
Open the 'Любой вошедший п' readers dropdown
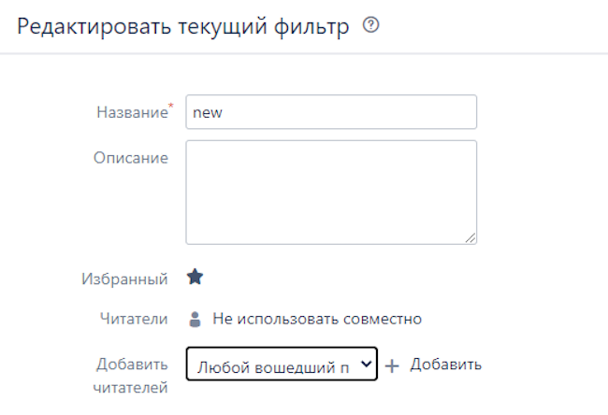click(271, 365)
